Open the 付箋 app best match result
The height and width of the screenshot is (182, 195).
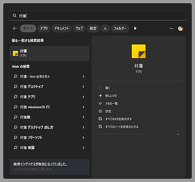pyautogui.click(x=50, y=53)
